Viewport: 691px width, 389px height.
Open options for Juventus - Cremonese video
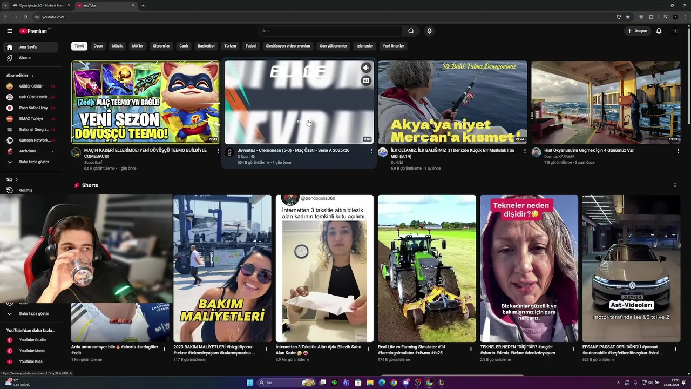[371, 151]
